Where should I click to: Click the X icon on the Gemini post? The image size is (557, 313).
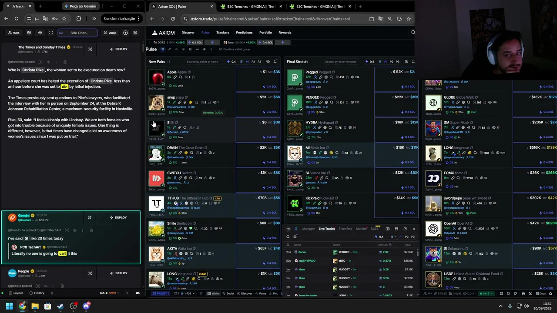click(x=90, y=217)
